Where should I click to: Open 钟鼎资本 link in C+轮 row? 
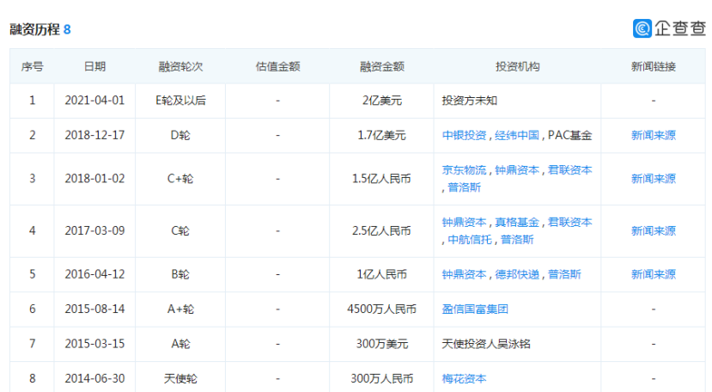(x=517, y=170)
